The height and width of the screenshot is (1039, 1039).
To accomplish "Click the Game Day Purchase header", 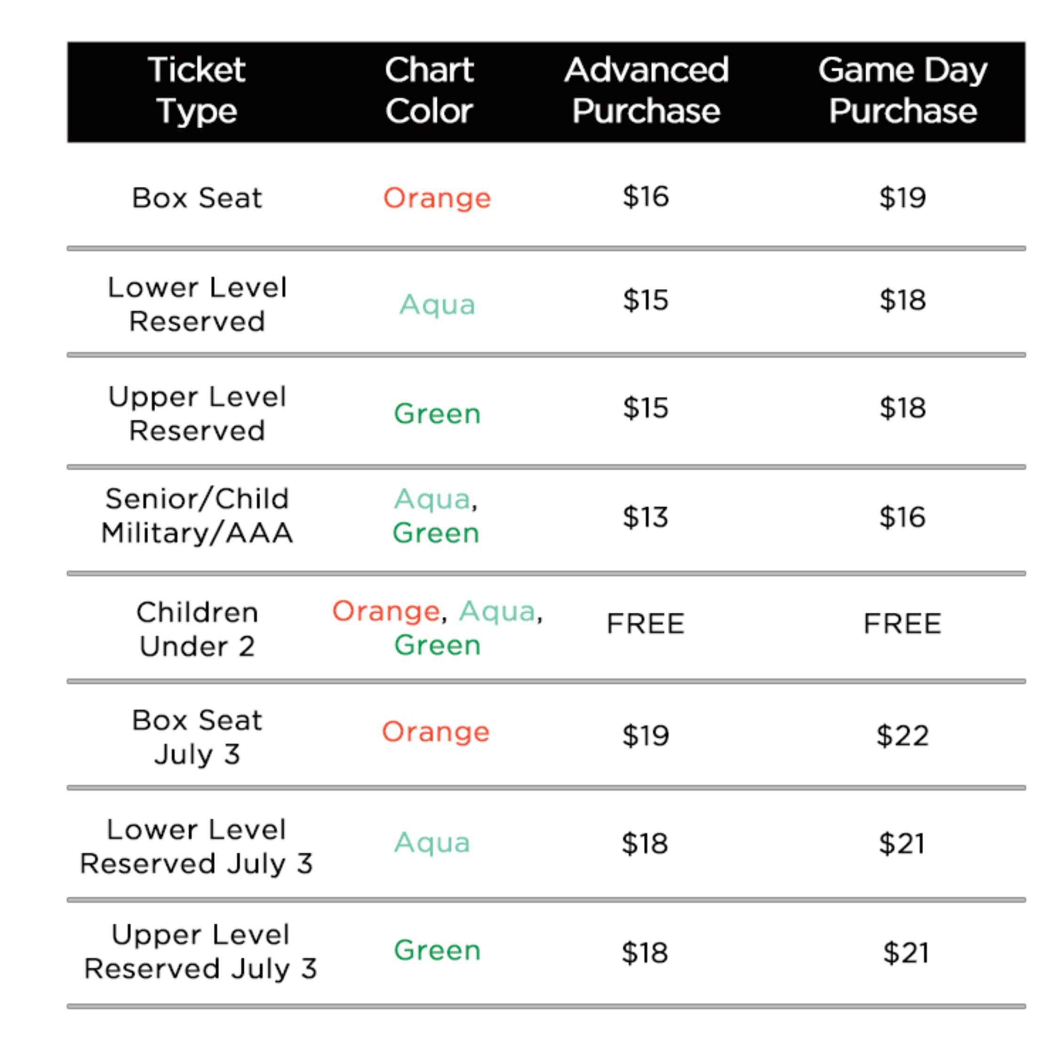I will 903,90.
